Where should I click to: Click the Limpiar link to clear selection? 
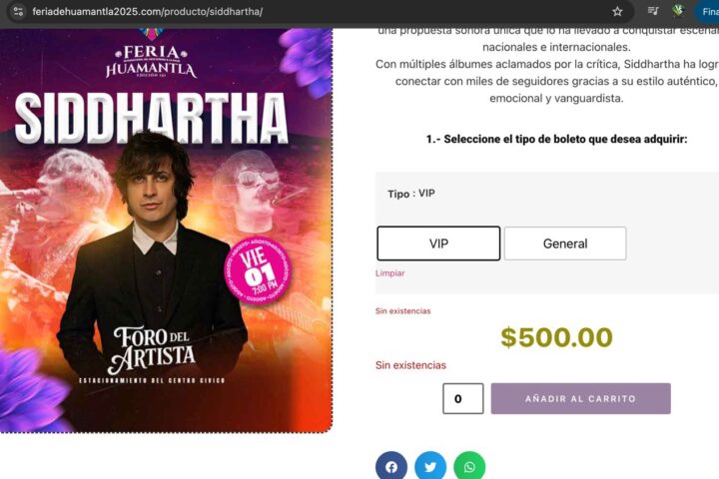tap(390, 273)
